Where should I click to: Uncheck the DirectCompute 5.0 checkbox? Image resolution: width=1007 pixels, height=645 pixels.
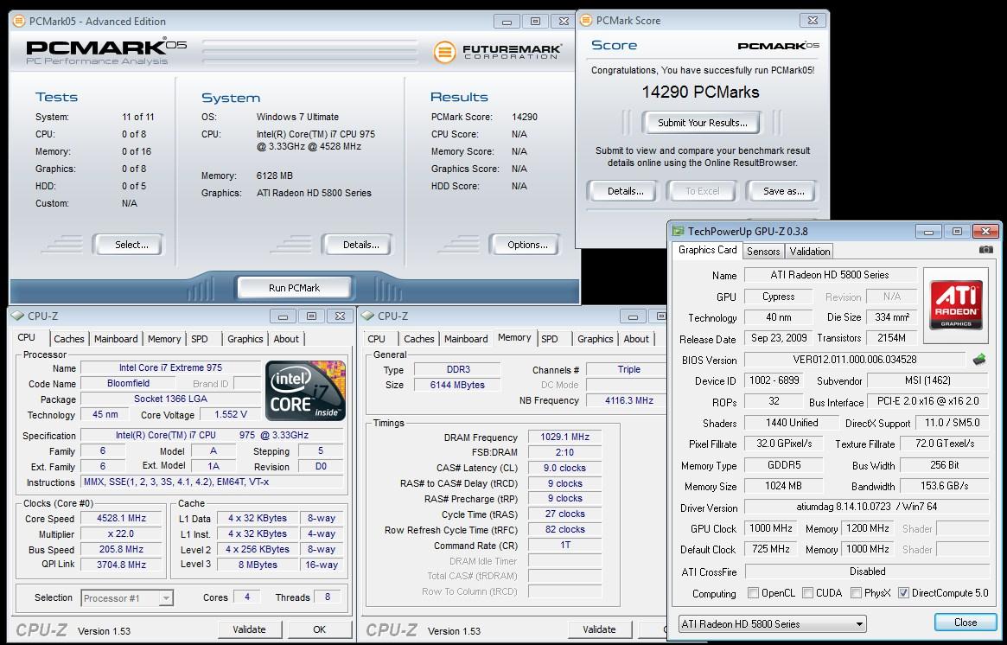click(x=903, y=593)
